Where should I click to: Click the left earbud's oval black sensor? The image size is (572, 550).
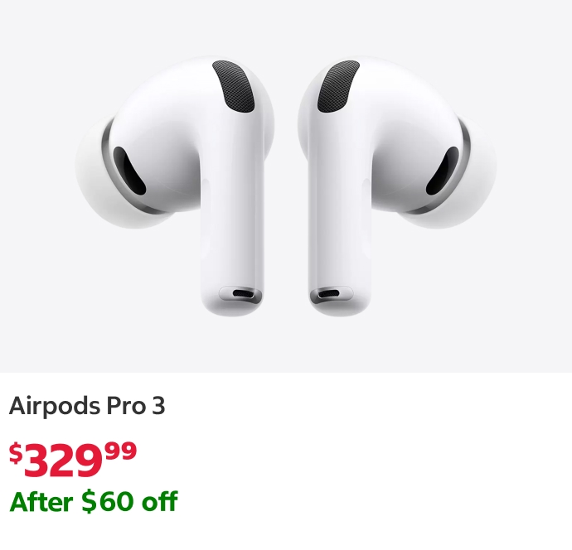(129, 171)
